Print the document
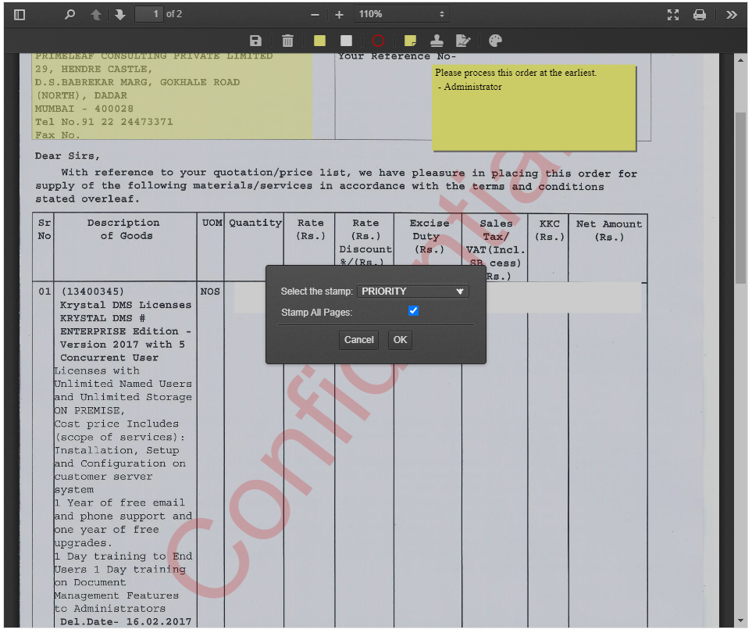Image resolution: width=752 pixels, height=633 pixels. point(699,15)
